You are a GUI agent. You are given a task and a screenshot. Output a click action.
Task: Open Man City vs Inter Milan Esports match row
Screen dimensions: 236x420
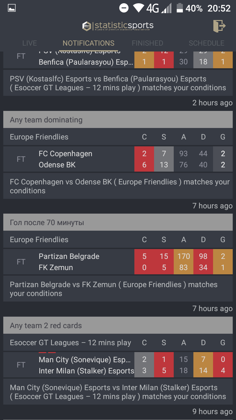pyautogui.click(x=118, y=365)
